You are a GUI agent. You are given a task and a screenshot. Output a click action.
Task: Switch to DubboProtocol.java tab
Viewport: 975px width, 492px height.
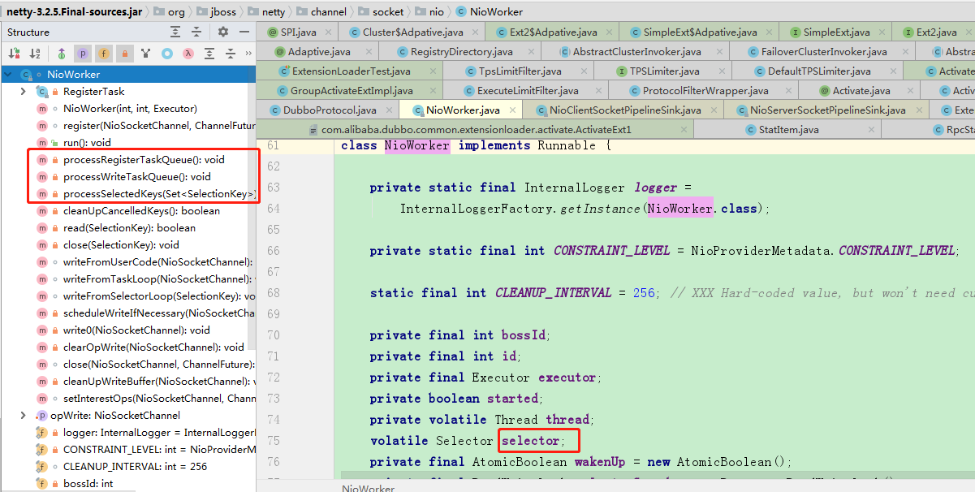tap(330, 110)
